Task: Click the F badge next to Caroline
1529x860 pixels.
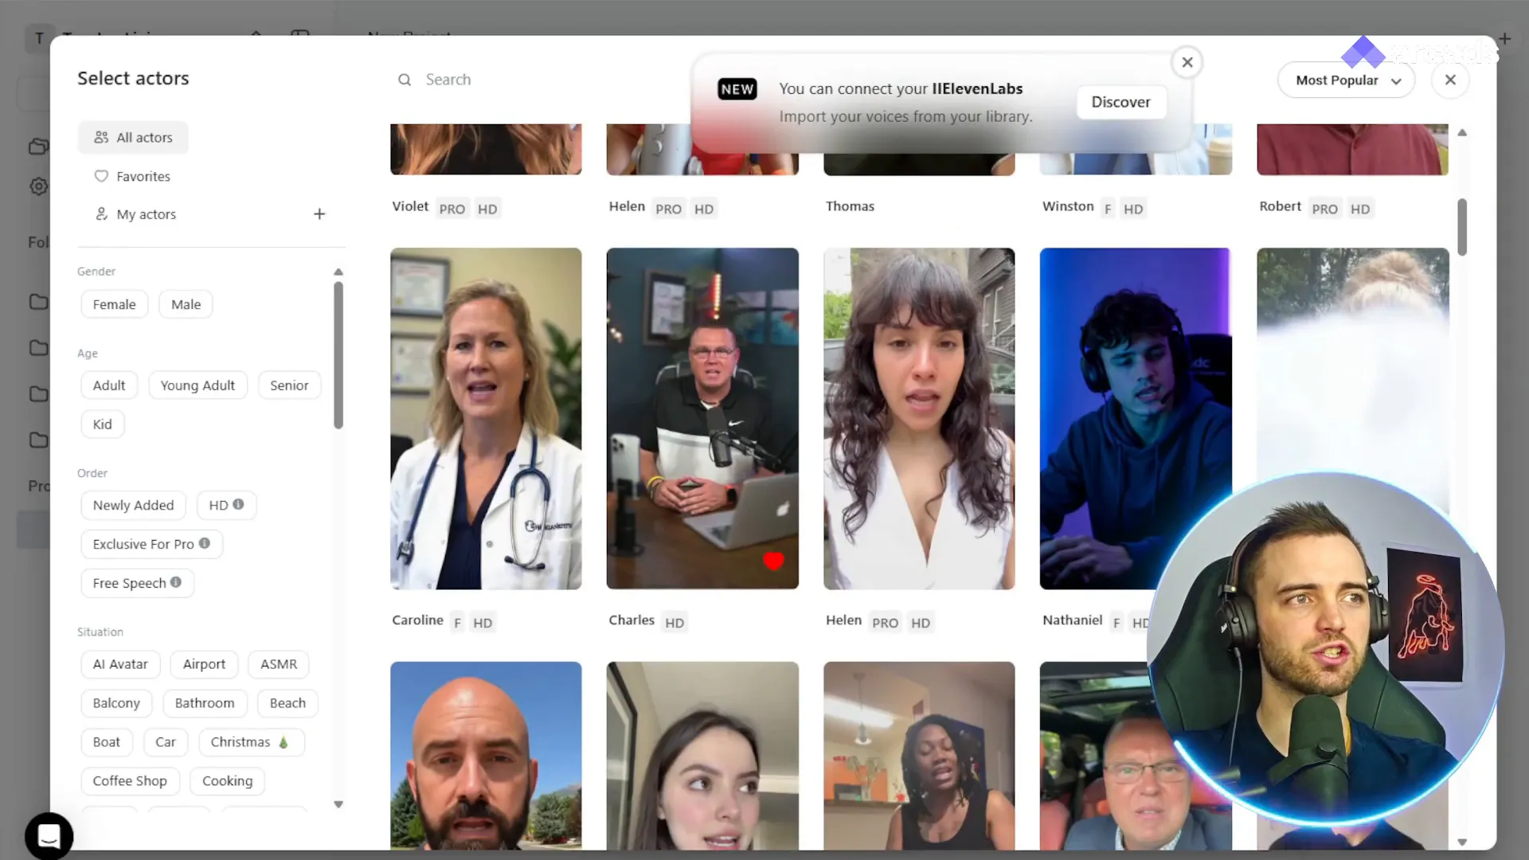Action: [x=457, y=623]
